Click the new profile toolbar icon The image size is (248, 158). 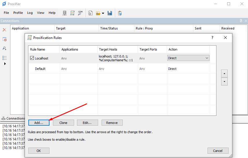(x=90, y=13)
